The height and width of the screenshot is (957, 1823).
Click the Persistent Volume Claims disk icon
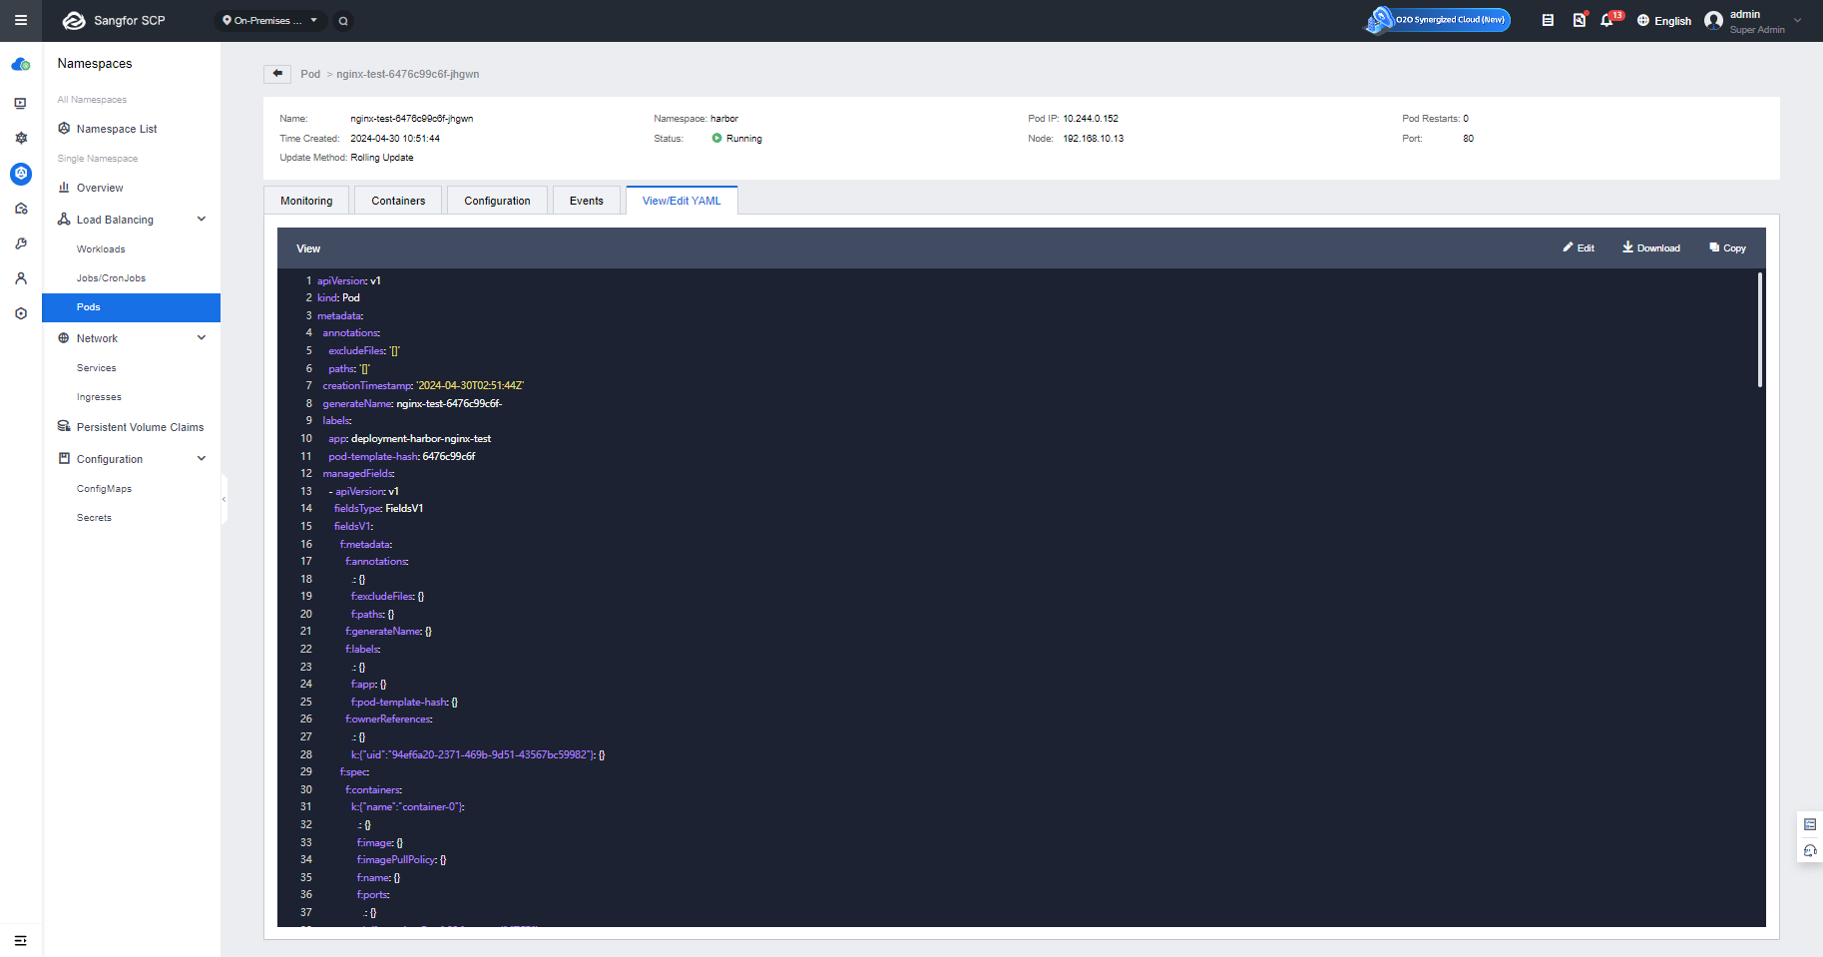pyautogui.click(x=64, y=427)
